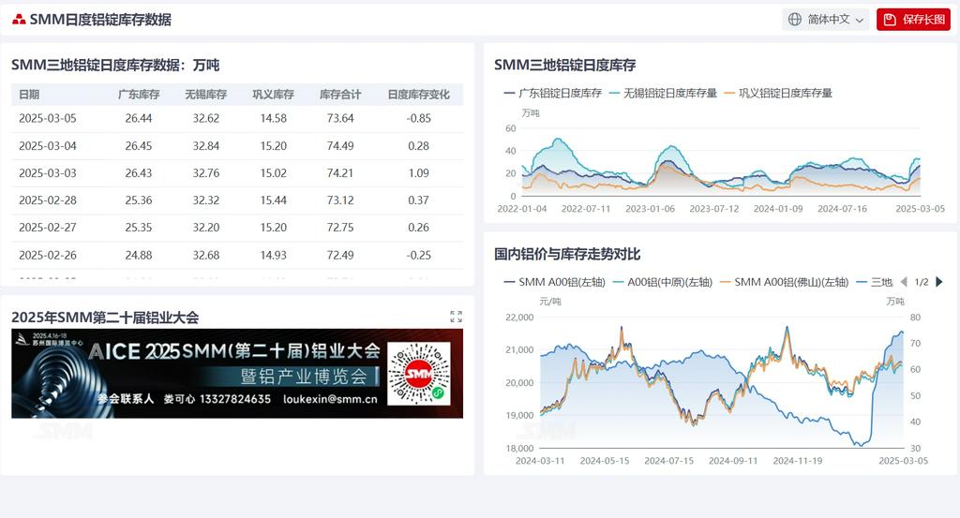Click the SMM日度铝锭库存数据 page title

pos(100,20)
